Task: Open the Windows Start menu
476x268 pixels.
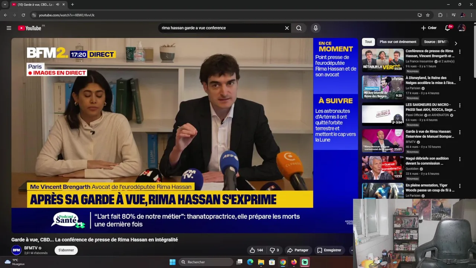Action: 173,262
